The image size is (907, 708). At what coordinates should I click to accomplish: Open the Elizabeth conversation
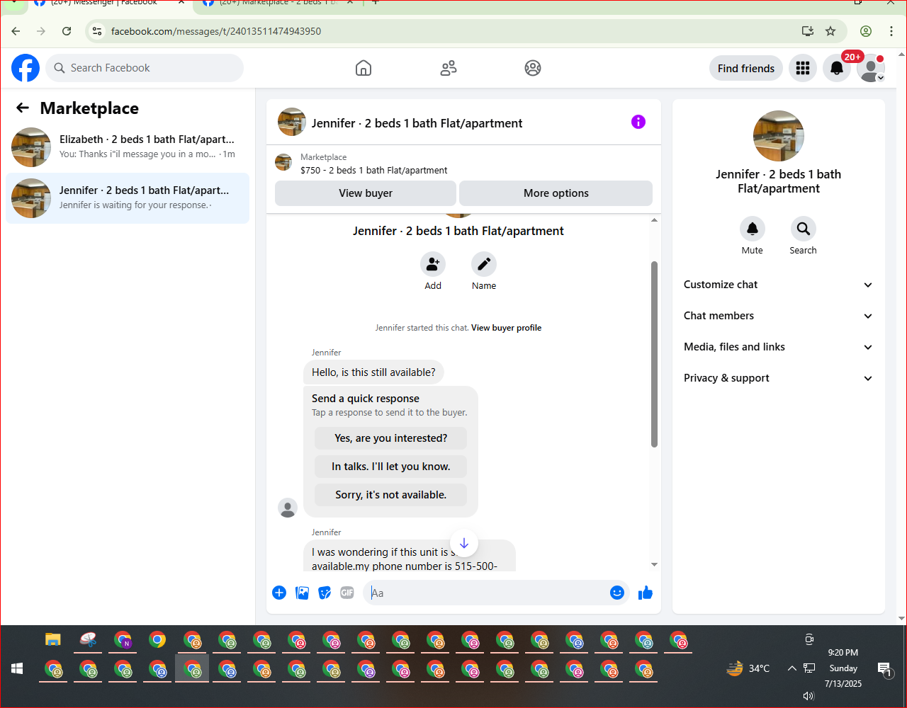pyautogui.click(x=128, y=147)
